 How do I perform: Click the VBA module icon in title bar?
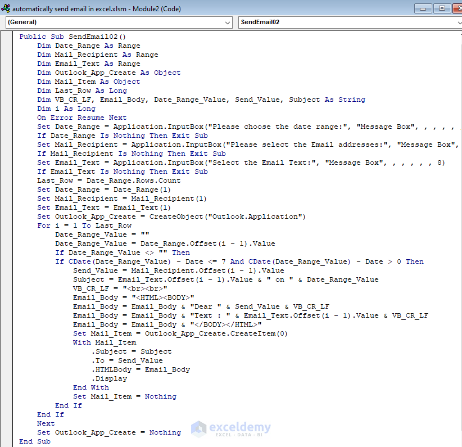coord(6,8)
